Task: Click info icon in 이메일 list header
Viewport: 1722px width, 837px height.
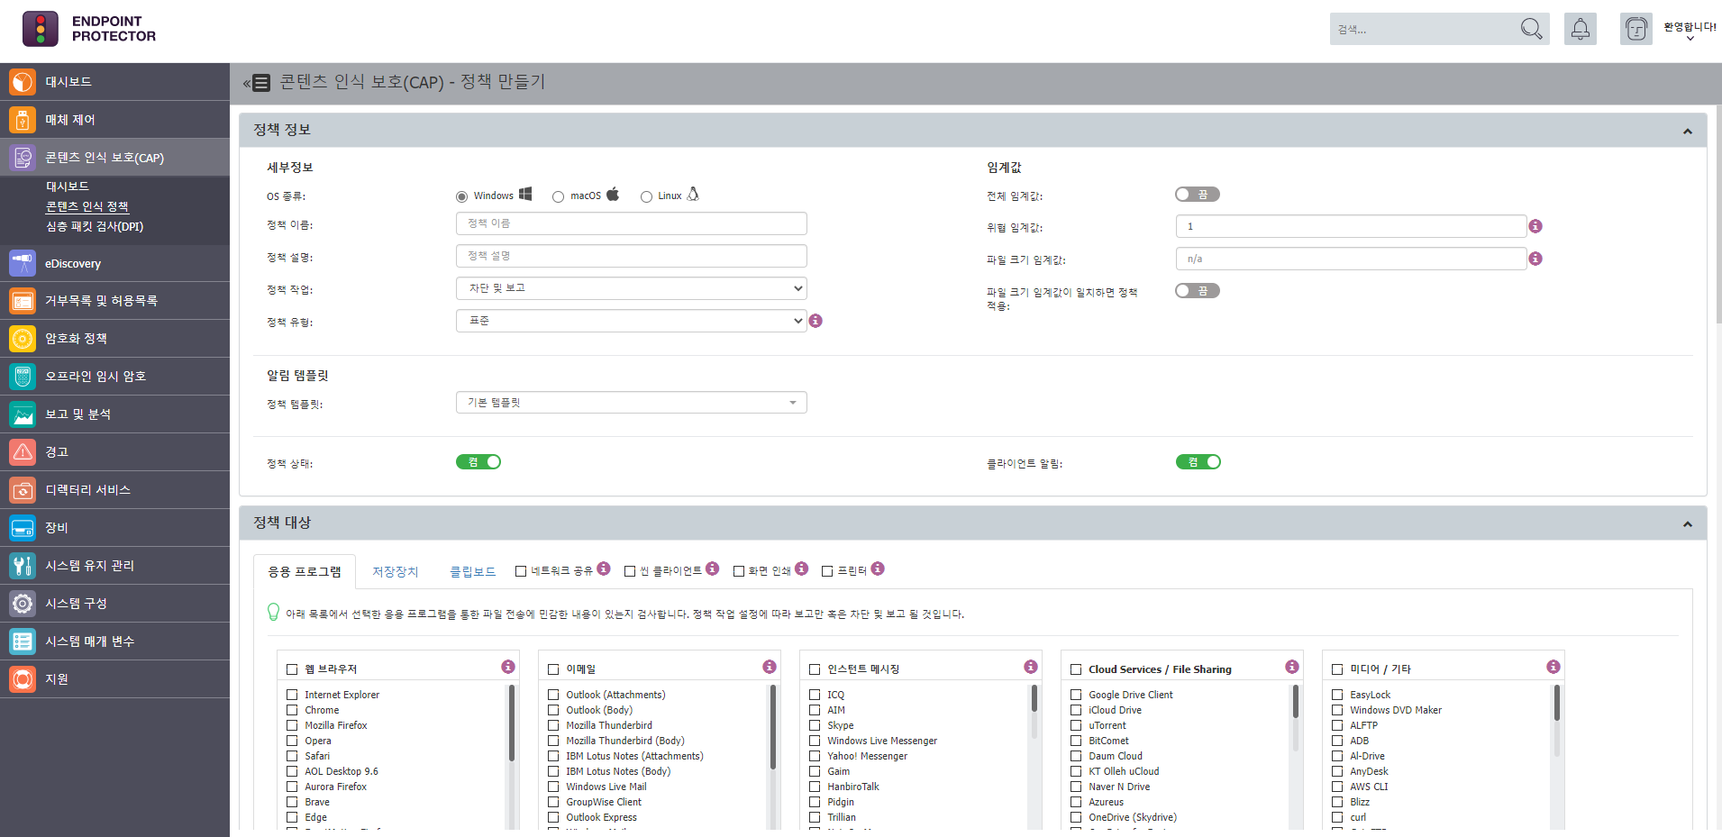Action: (x=770, y=667)
